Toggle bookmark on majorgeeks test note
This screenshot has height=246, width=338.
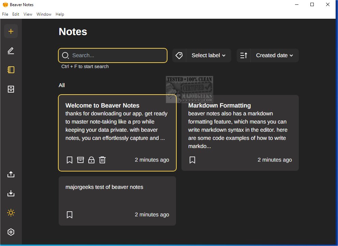click(70, 215)
